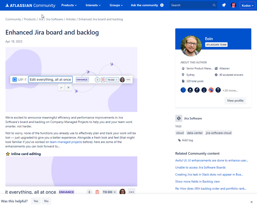Viewport: 257px width, 207px height.
Task: Open the Products dropdown menu
Action: (69, 5)
